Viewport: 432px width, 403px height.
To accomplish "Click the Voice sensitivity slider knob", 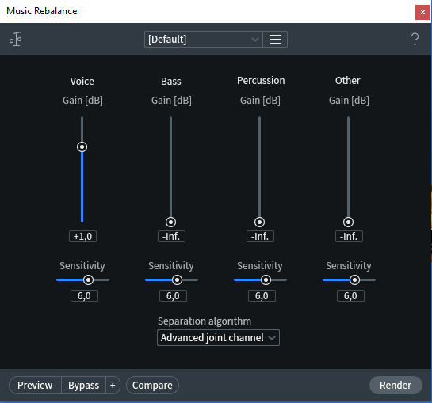I will [x=88, y=280].
